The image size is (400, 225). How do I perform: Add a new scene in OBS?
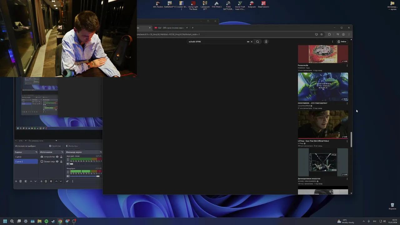coord(16,181)
